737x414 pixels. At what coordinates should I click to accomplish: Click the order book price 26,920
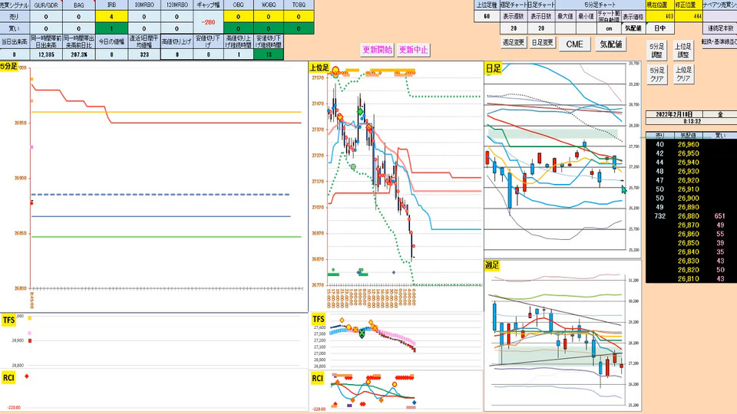pyautogui.click(x=688, y=180)
